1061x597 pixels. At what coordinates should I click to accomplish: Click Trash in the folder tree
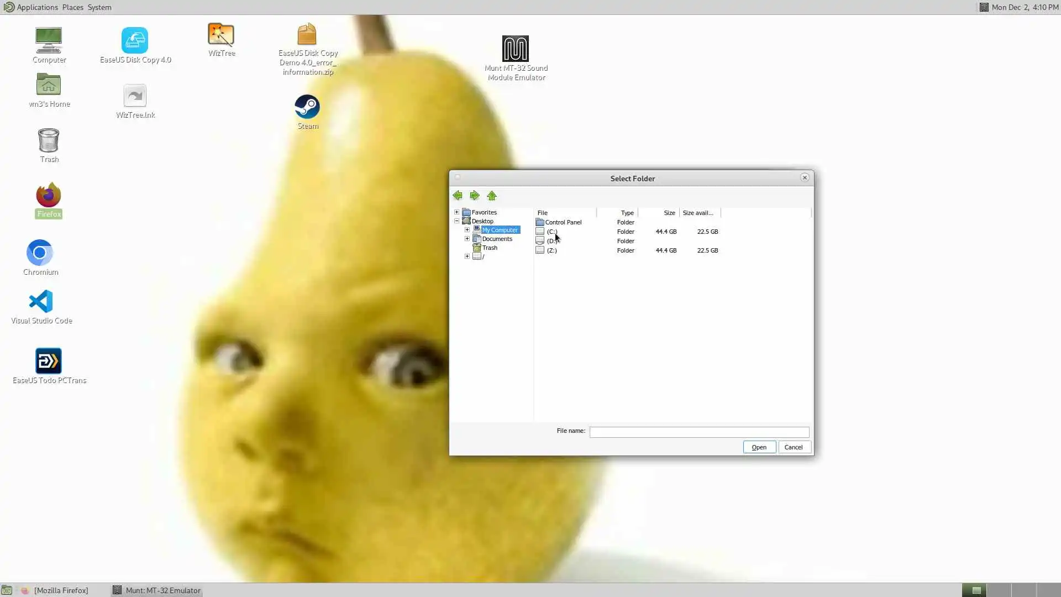click(490, 248)
